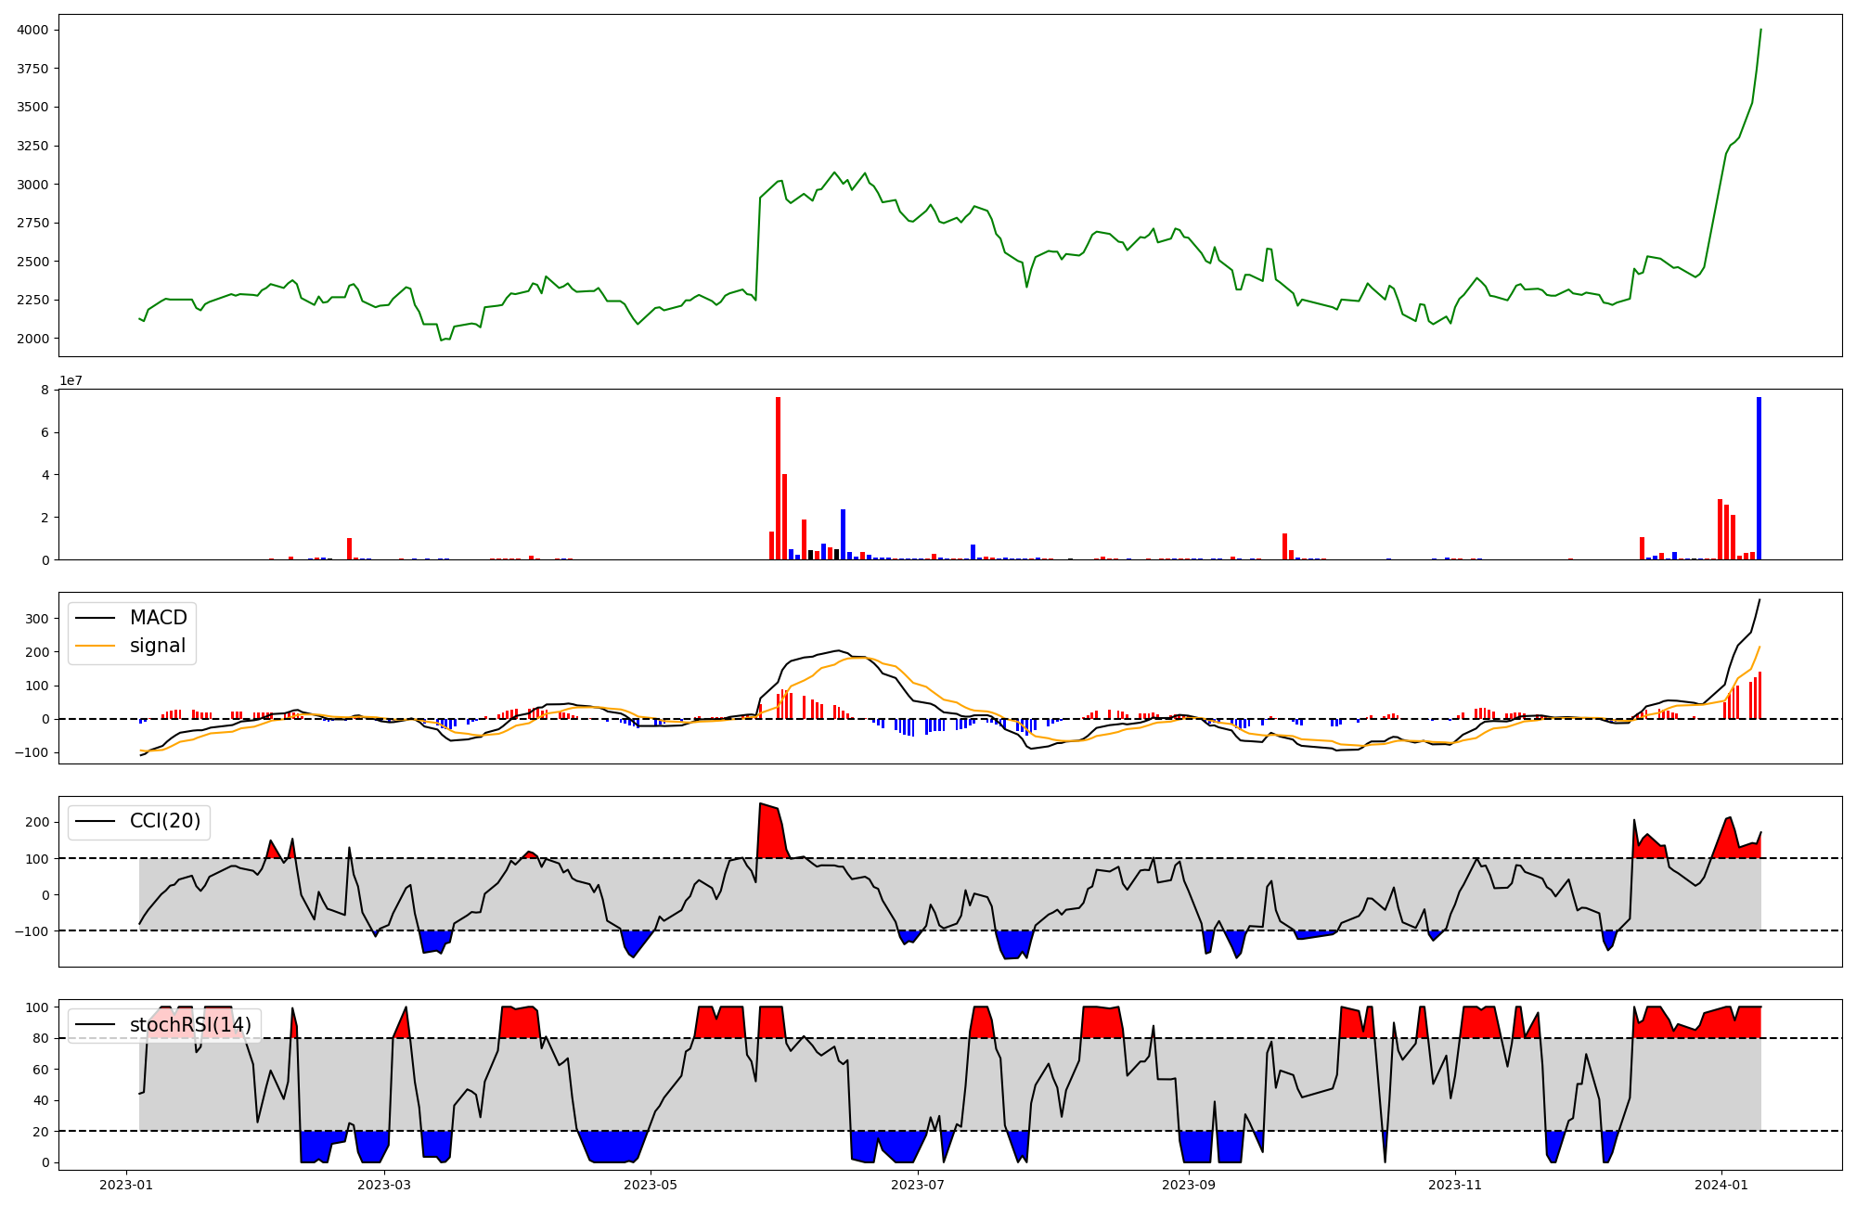Click the 2000 price axis label

point(32,339)
